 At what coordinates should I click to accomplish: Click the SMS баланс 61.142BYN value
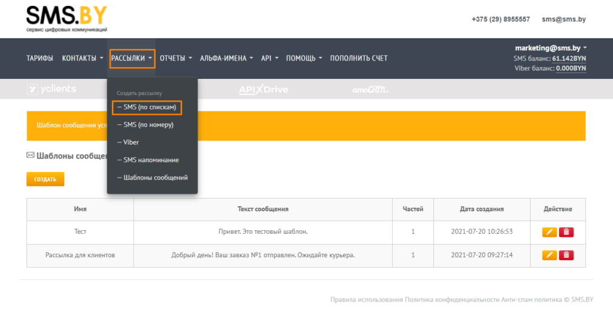[569, 59]
